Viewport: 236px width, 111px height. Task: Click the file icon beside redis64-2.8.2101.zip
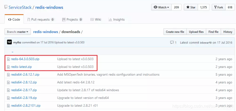click(x=8, y=106)
